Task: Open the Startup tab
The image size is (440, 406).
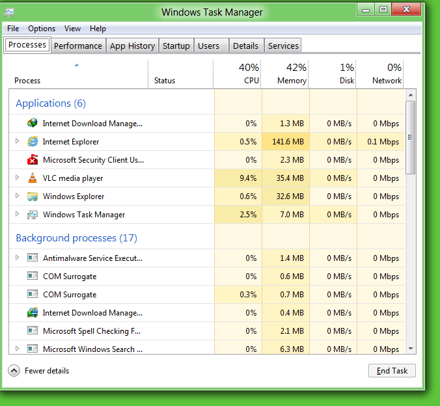Action: (x=176, y=46)
